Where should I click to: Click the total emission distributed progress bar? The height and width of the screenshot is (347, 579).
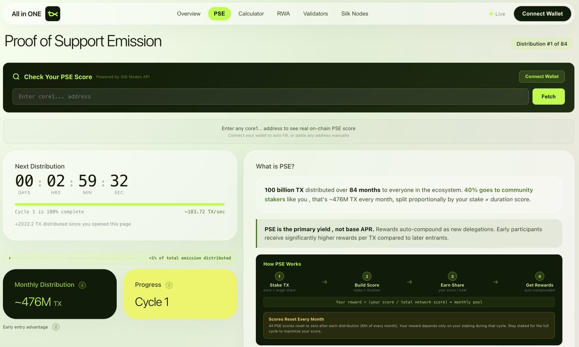[x=120, y=258]
